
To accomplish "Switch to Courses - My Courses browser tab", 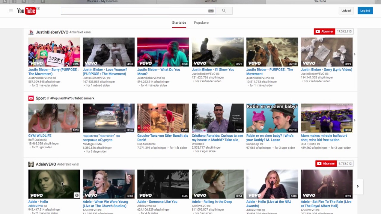I will click(102, 1).
